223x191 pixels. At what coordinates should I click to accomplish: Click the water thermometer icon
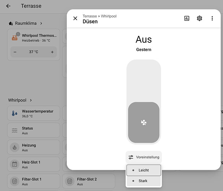15,113
